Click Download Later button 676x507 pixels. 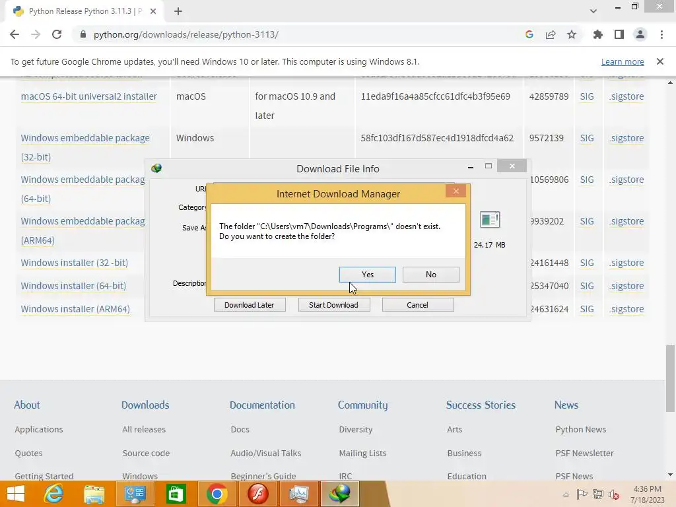[x=249, y=305]
